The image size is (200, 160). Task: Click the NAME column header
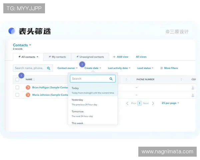click(x=29, y=79)
